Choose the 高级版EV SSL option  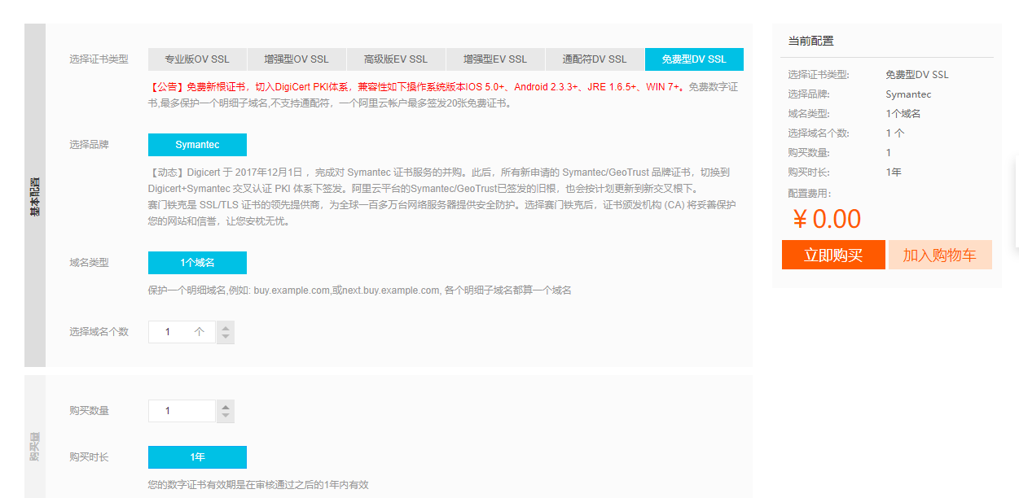[x=396, y=59]
